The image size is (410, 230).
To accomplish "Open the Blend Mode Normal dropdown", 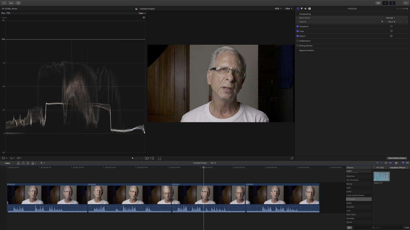I will click(x=390, y=18).
